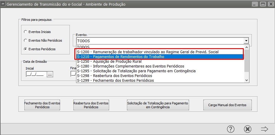This screenshot has height=135, width=275.
Task: Select the Eventos Iniciais radio button
Action: pyautogui.click(x=26, y=32)
